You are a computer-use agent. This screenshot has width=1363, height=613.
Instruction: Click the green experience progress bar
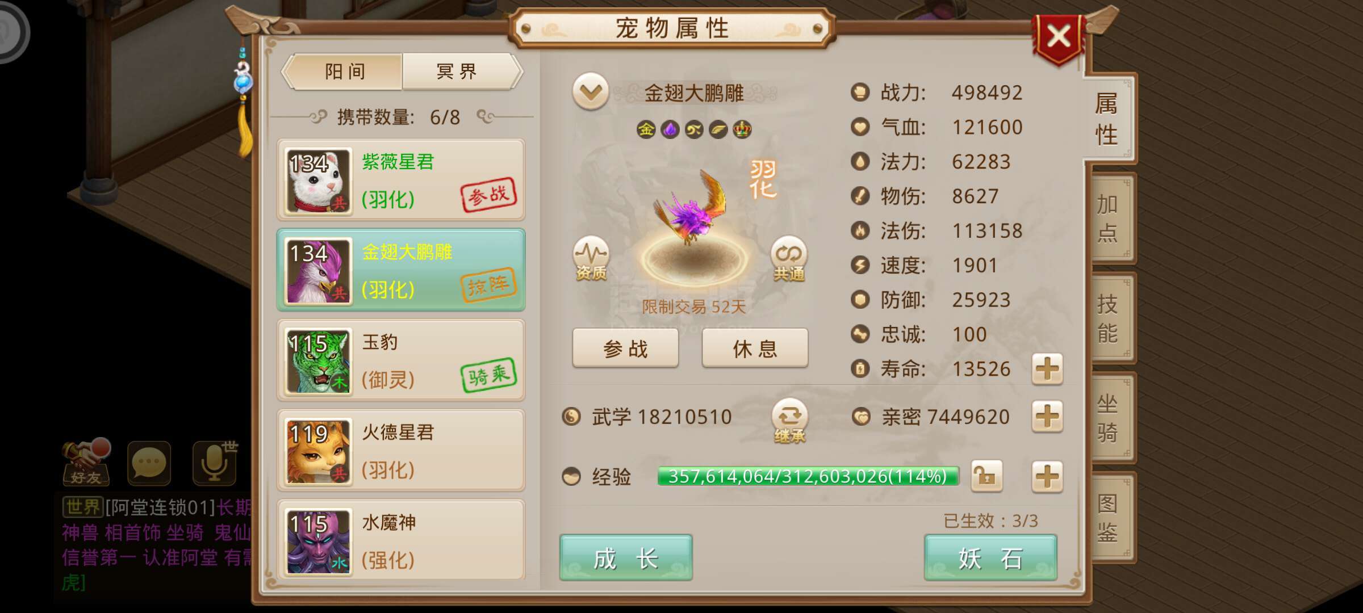tap(808, 476)
